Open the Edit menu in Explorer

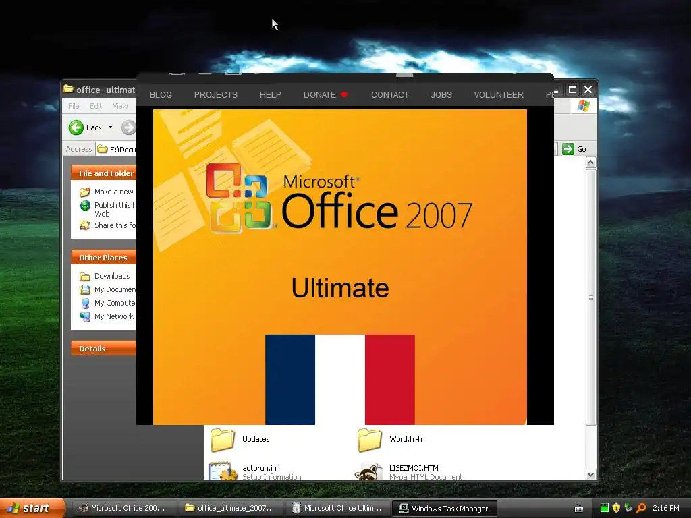96,106
